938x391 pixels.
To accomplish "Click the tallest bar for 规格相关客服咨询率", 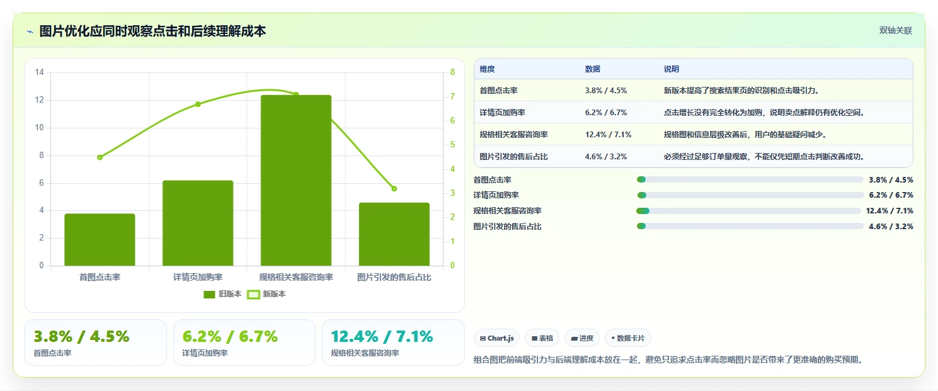I will pyautogui.click(x=296, y=180).
